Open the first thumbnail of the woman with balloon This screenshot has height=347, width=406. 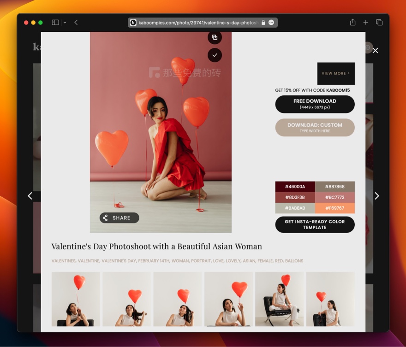pyautogui.click(x=76, y=299)
